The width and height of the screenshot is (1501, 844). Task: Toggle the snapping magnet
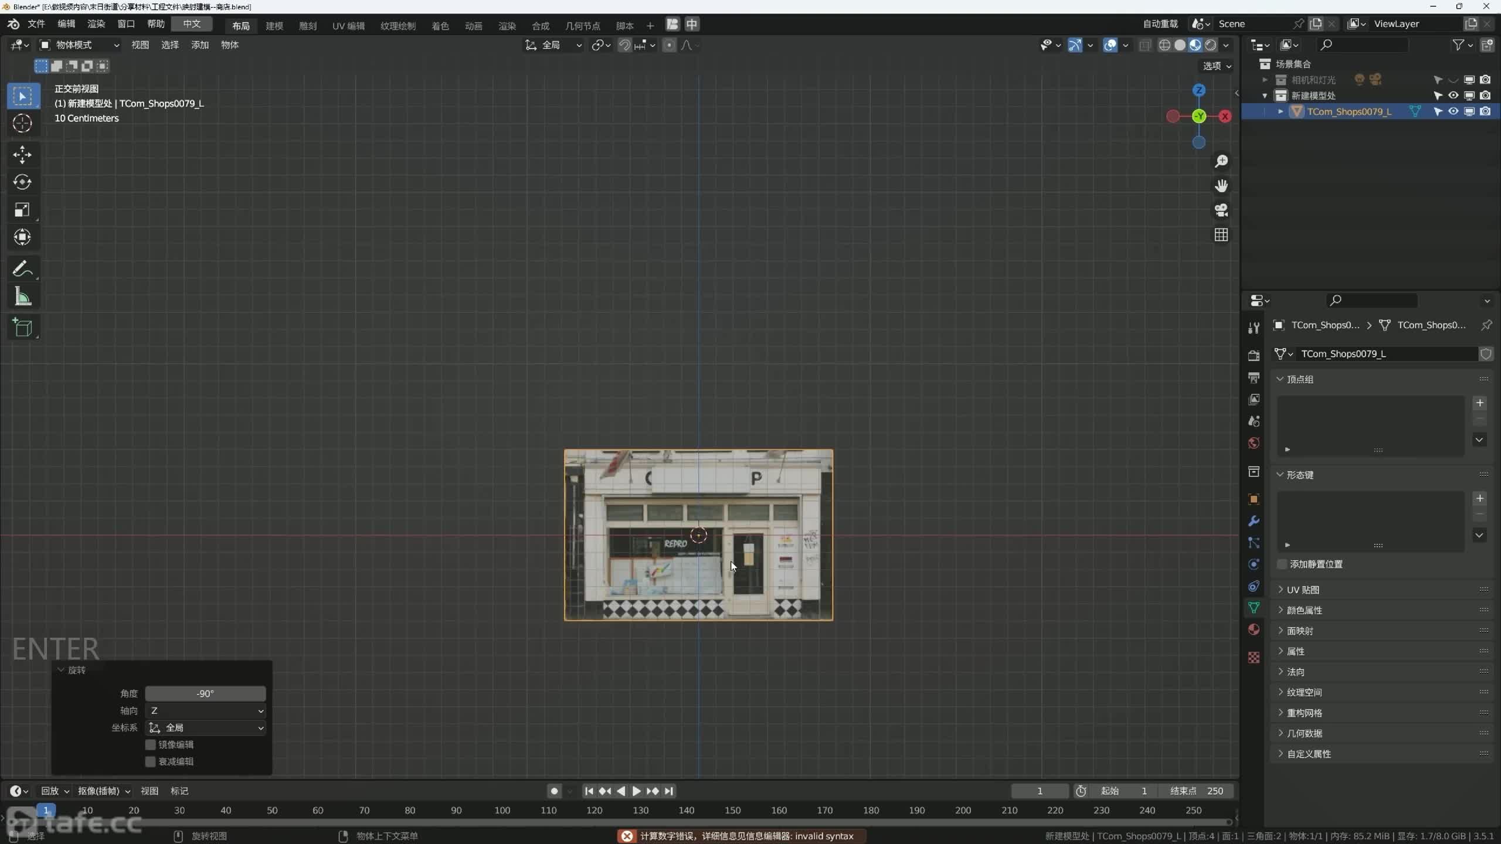coord(624,45)
